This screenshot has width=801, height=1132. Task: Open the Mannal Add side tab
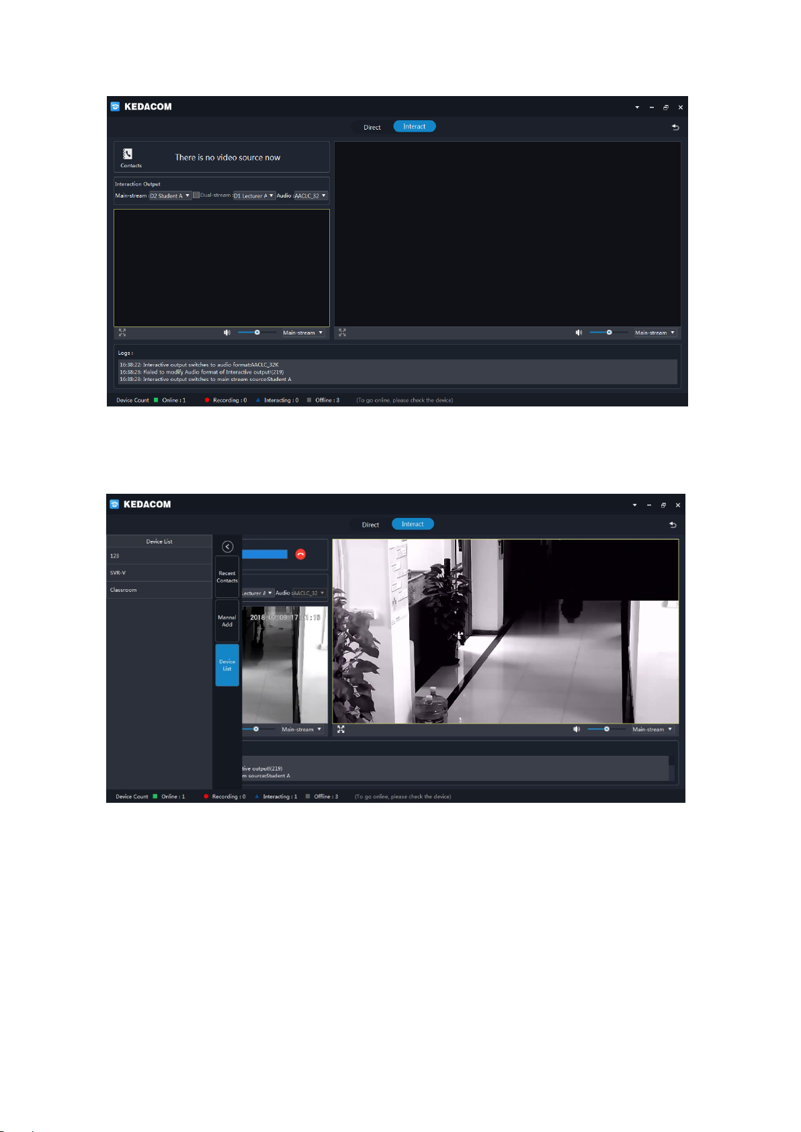point(227,621)
